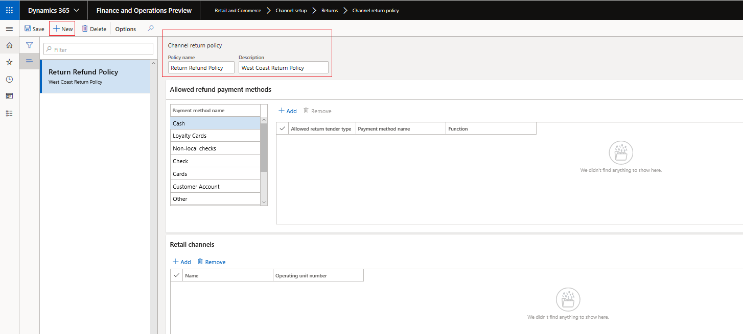This screenshot has height=334, width=743.
Task: Create a New channel return policy
Action: point(62,29)
